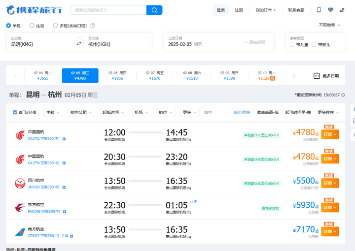Select the round-trip (往返) radio button
Viewport: 355px width, 251px height.
point(32,26)
